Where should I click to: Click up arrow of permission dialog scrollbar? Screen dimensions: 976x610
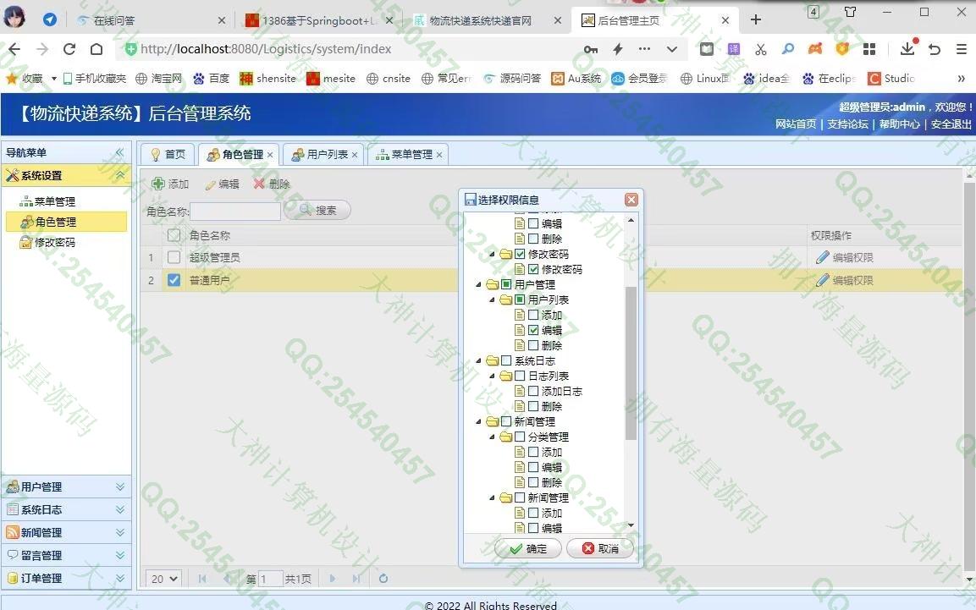tap(631, 220)
